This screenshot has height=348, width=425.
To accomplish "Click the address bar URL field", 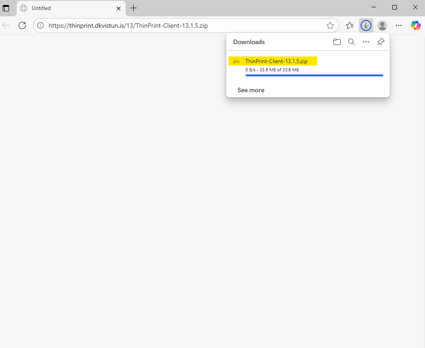I will click(x=181, y=25).
